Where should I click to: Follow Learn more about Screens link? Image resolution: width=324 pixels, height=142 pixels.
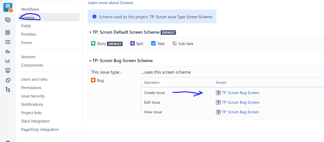click(x=111, y=3)
